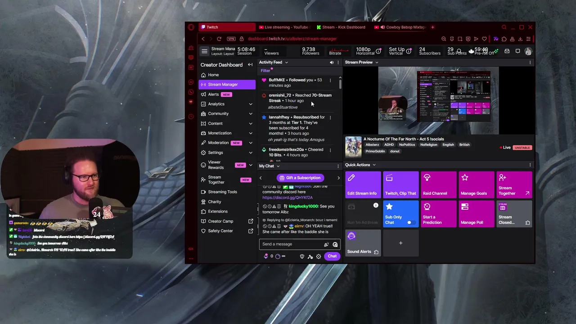Open the Activity Feed Filter
The height and width of the screenshot is (324, 576).
tap(265, 71)
